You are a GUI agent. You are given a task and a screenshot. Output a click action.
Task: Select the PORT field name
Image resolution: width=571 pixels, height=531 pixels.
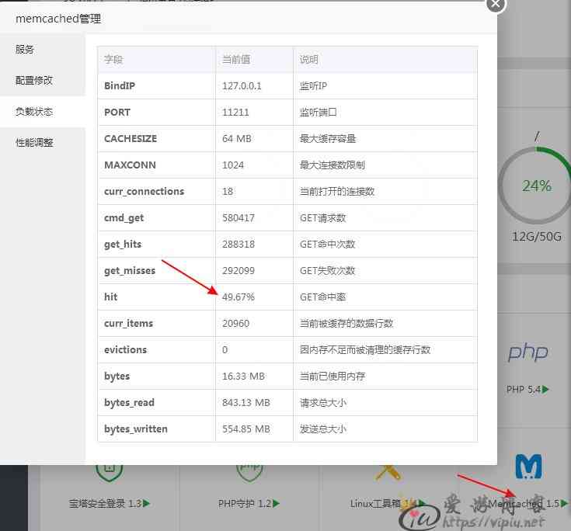[x=117, y=112]
